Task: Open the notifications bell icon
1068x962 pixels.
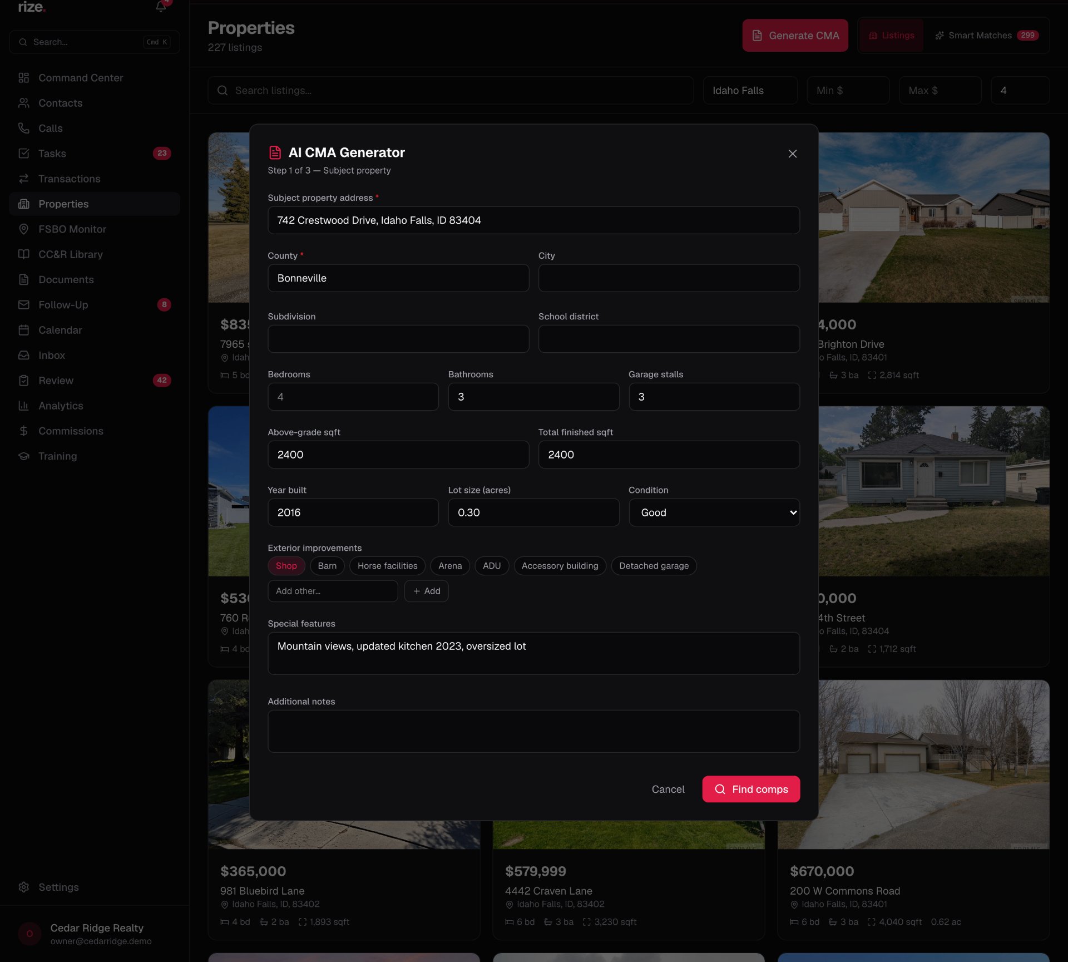Action: click(x=161, y=7)
